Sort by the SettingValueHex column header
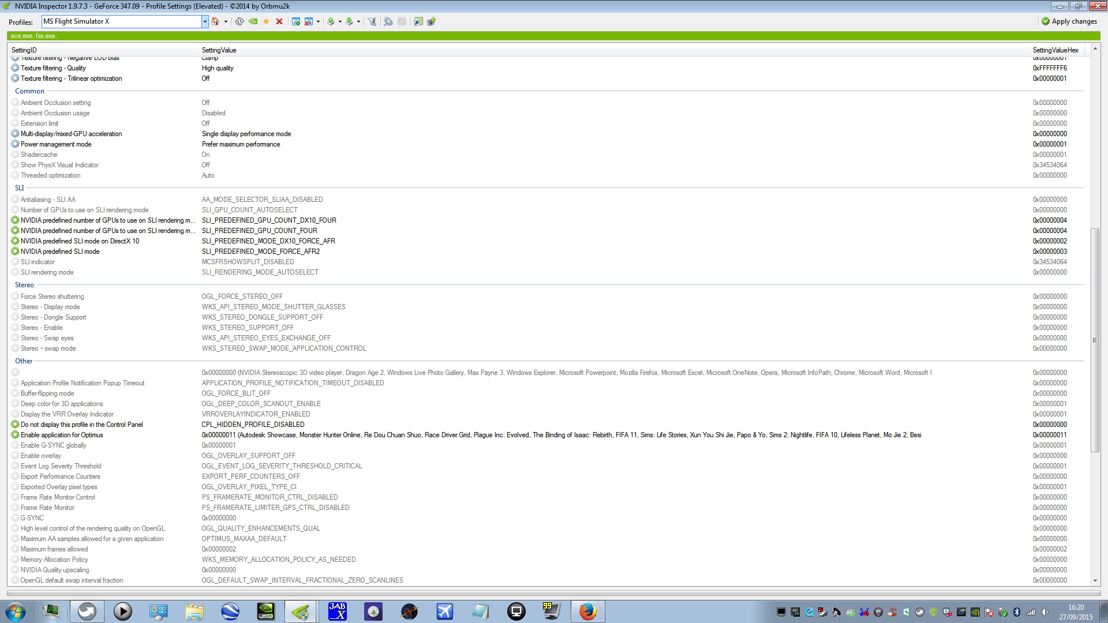 [x=1057, y=50]
